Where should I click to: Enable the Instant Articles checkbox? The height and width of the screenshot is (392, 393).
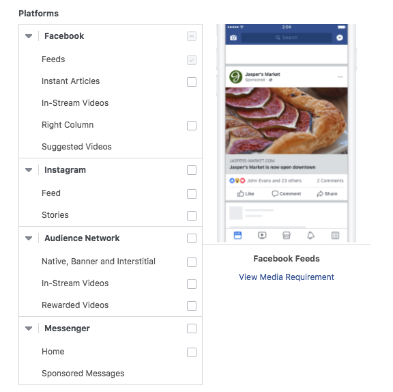click(192, 82)
